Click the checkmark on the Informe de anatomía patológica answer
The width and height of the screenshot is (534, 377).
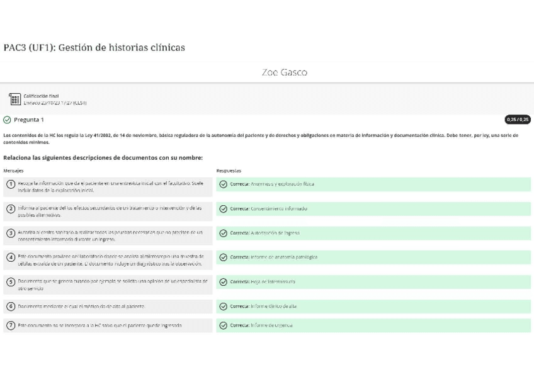pos(224,257)
